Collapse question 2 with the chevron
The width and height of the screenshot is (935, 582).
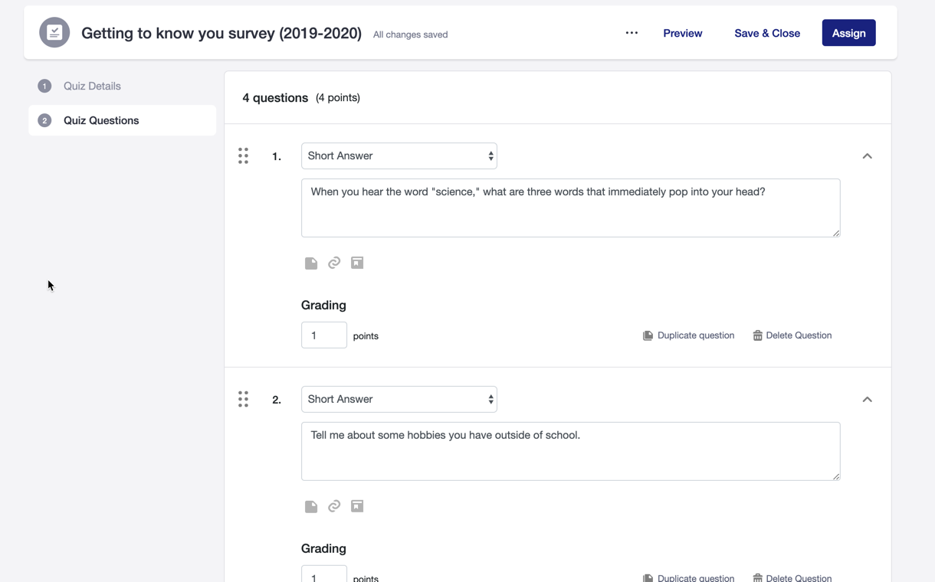point(867,400)
